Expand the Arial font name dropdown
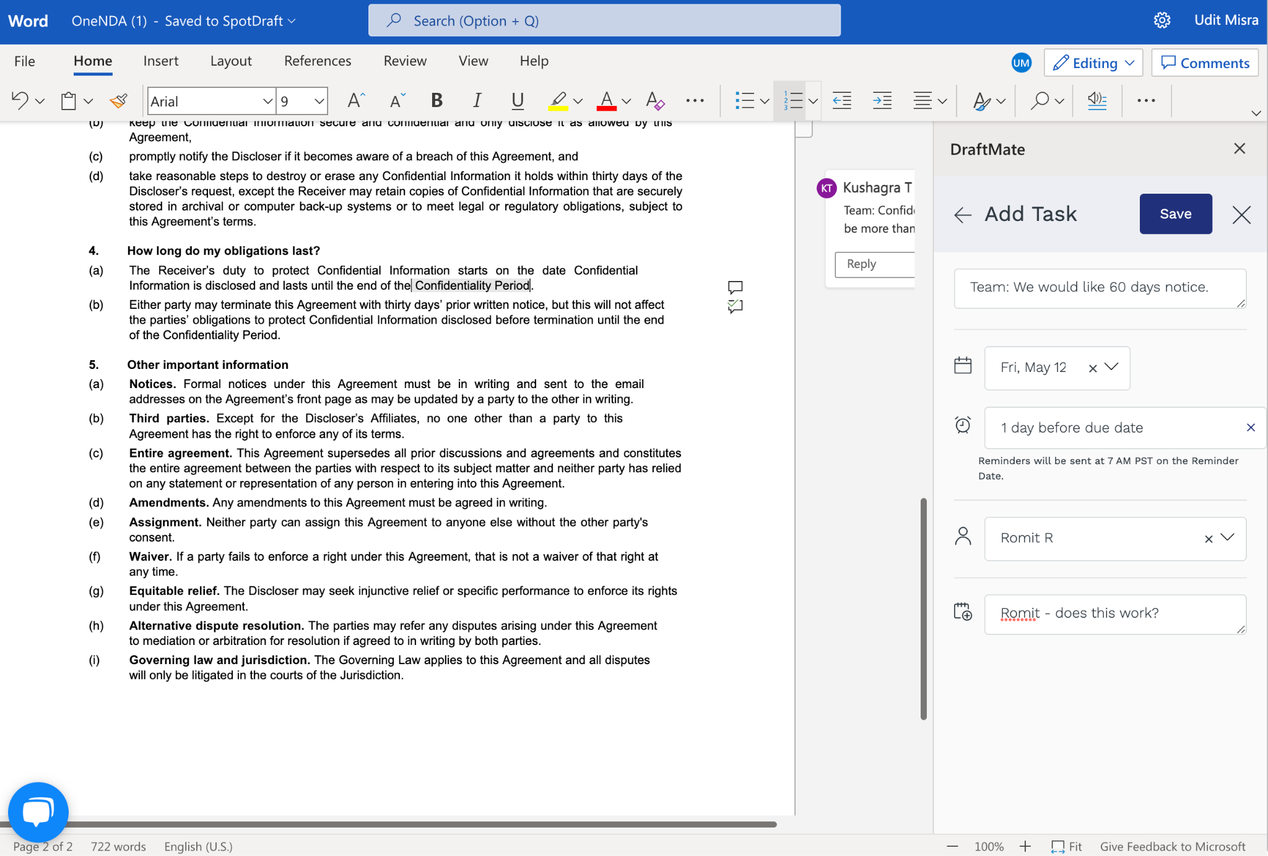The image size is (1268, 856). [x=267, y=101]
